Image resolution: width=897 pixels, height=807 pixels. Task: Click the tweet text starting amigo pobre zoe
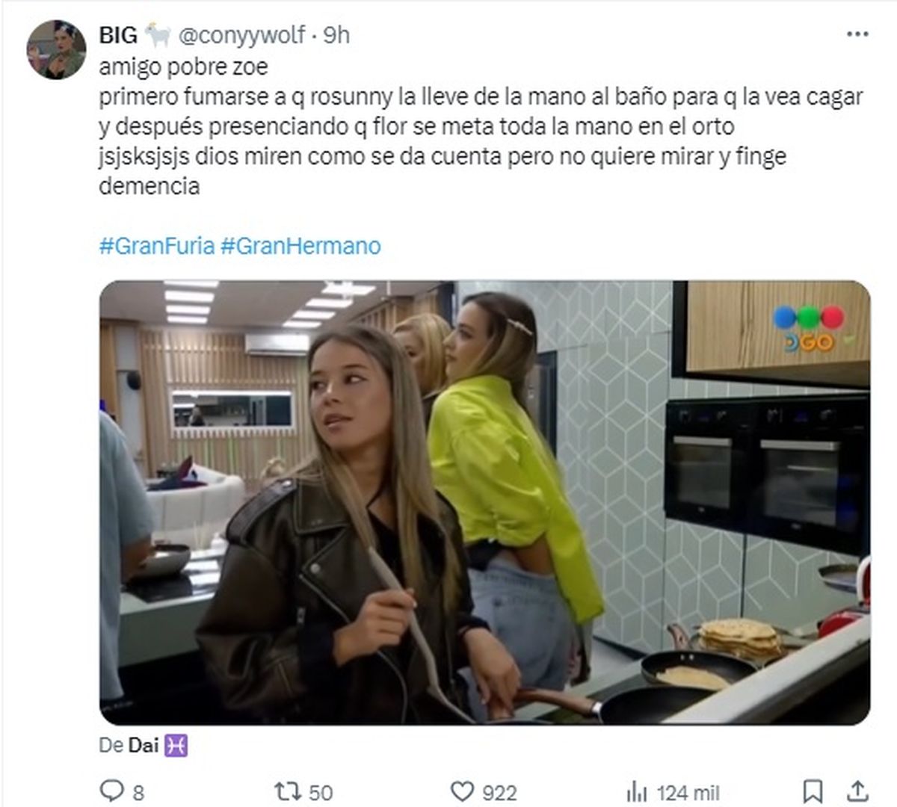[x=481, y=126]
